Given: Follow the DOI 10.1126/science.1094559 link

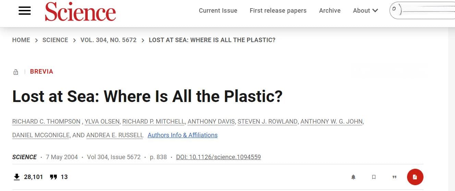Looking at the screenshot, I should [219, 157].
